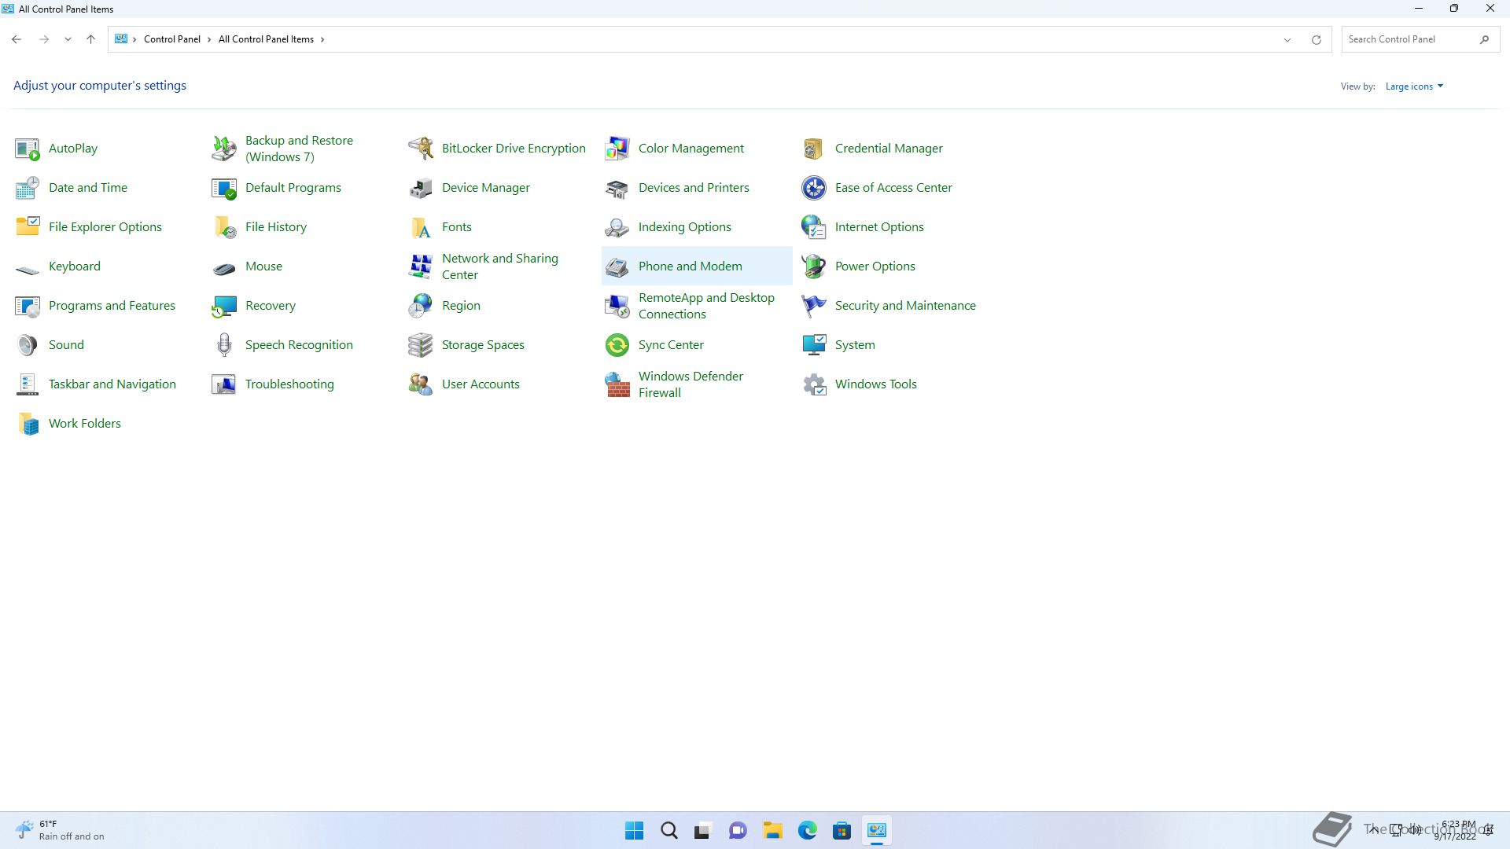Open Backup and Restore icon
Viewport: 1510px width, 849px height.
[224, 149]
